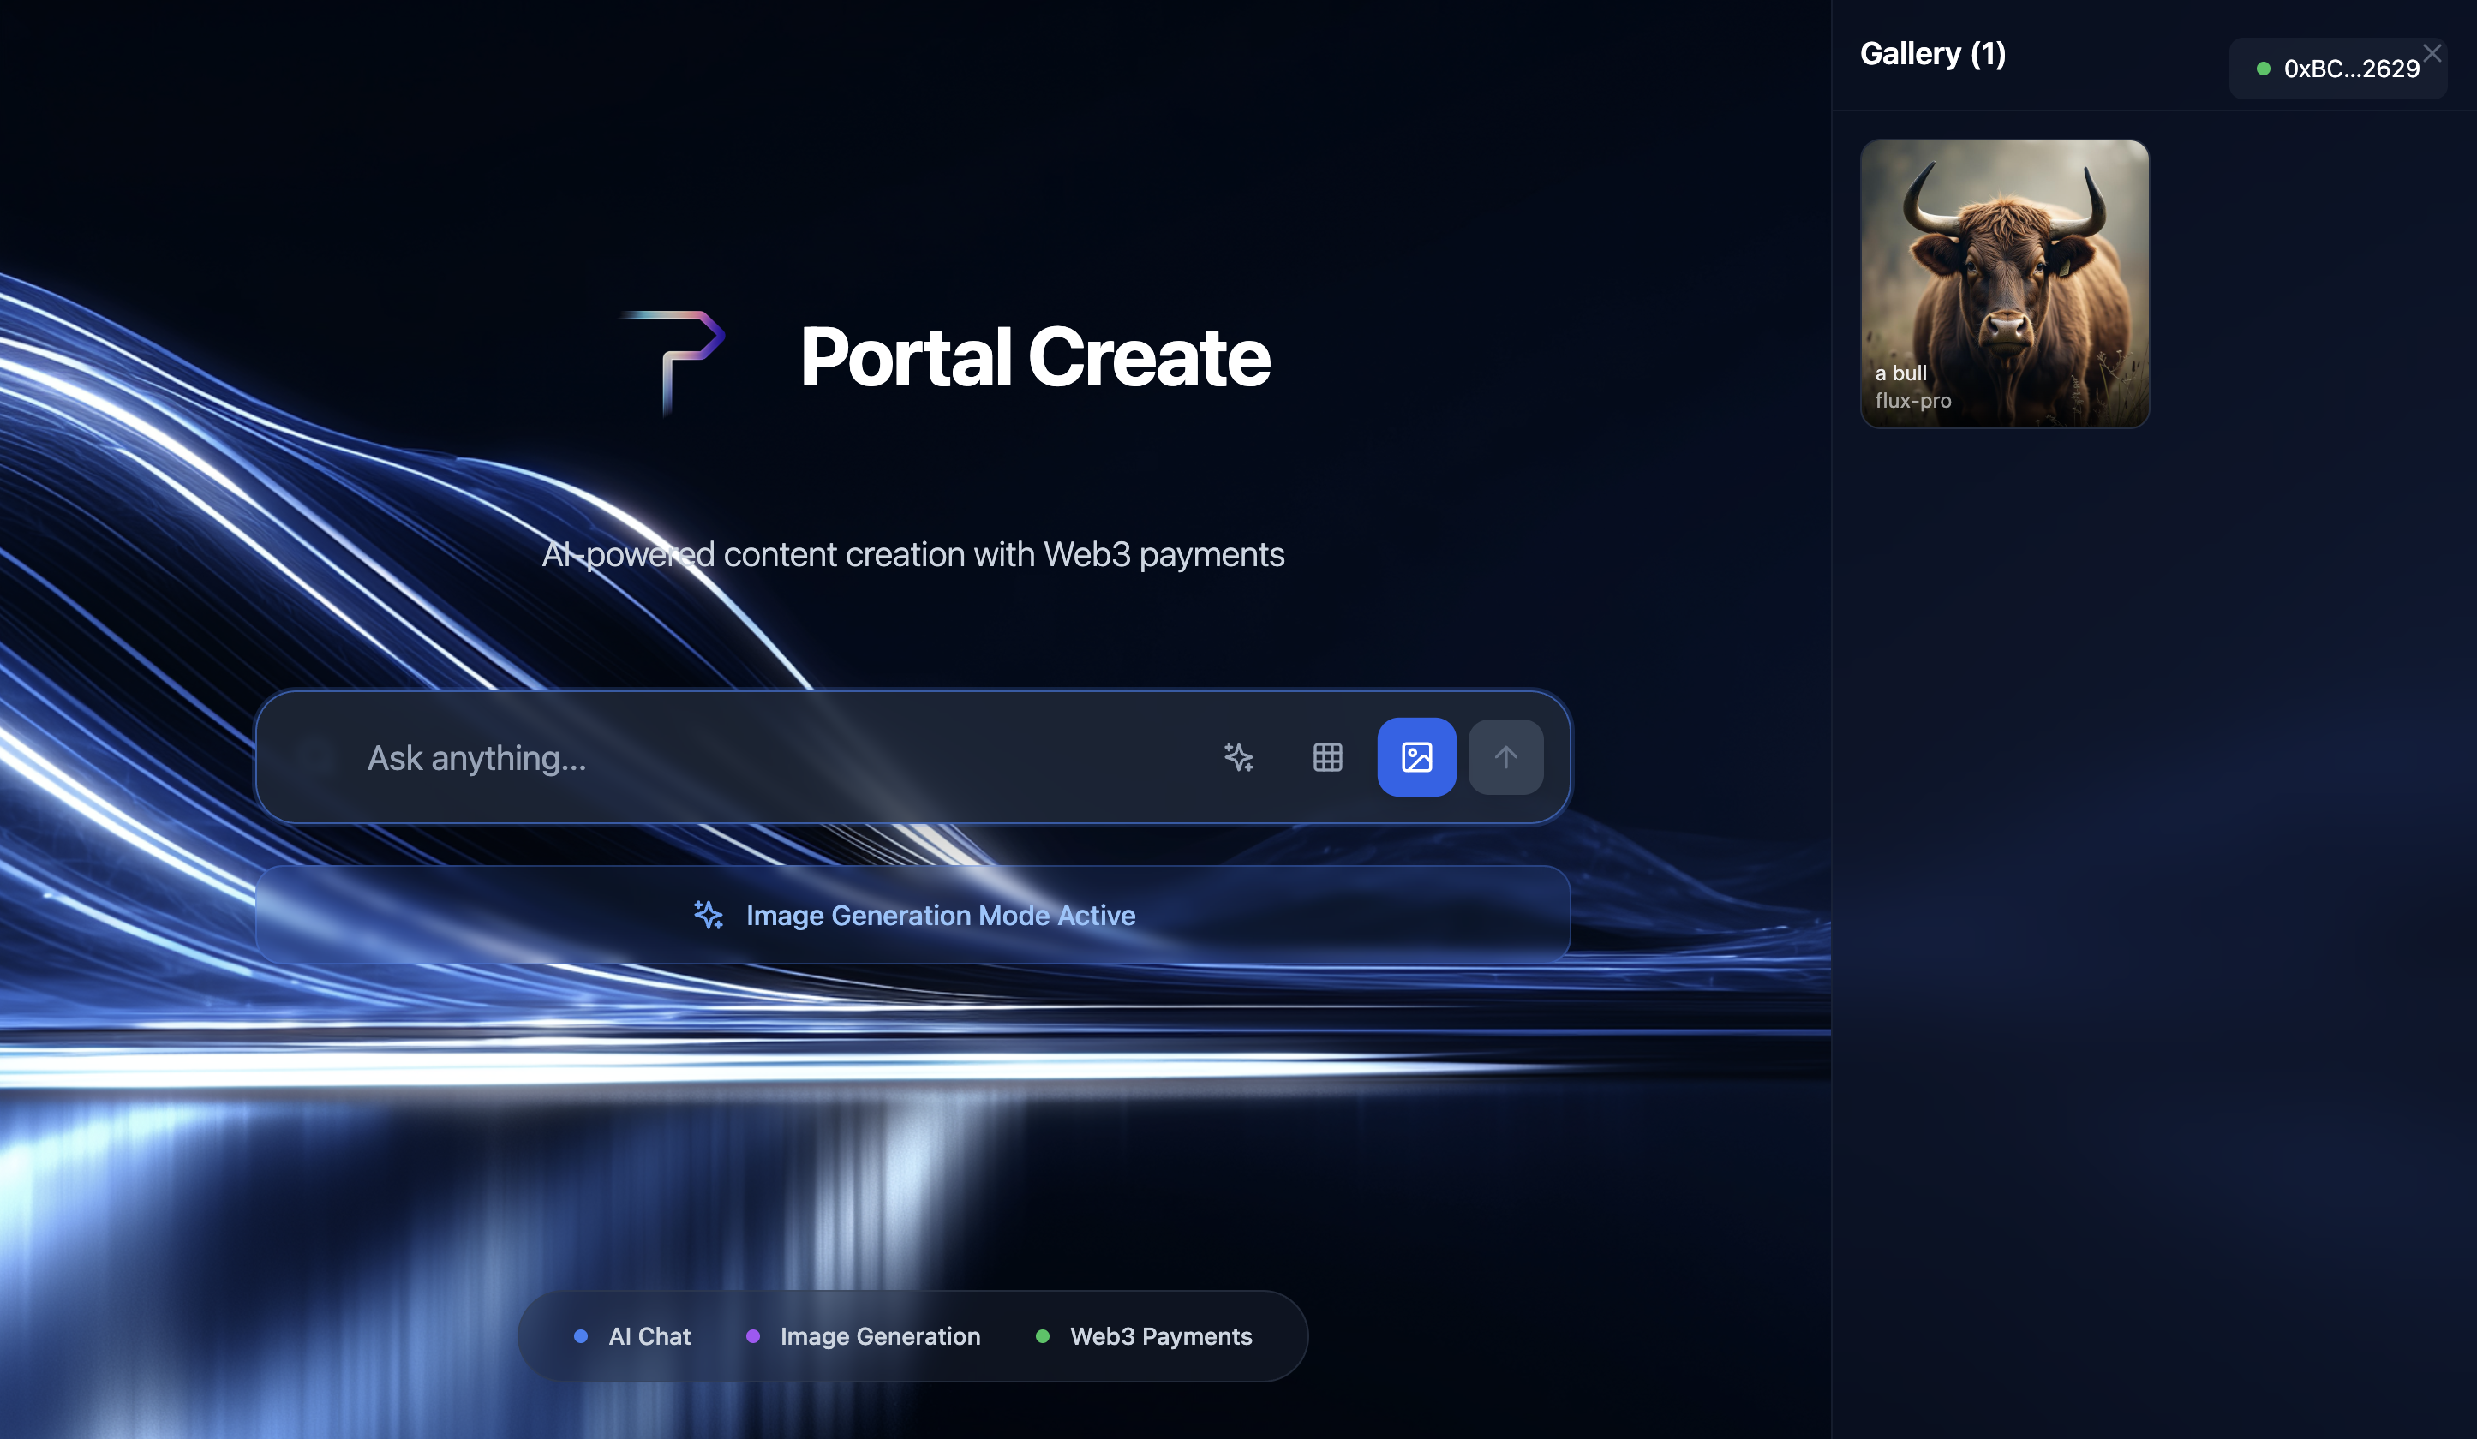Click the green dot beside Web3 Payments
Viewport: 2477px width, 1439px height.
click(x=1043, y=1336)
